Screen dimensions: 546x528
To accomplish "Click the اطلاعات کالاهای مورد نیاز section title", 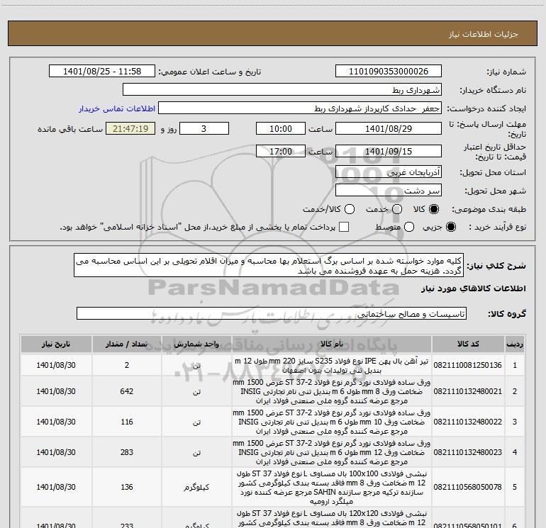I will tap(474, 288).
